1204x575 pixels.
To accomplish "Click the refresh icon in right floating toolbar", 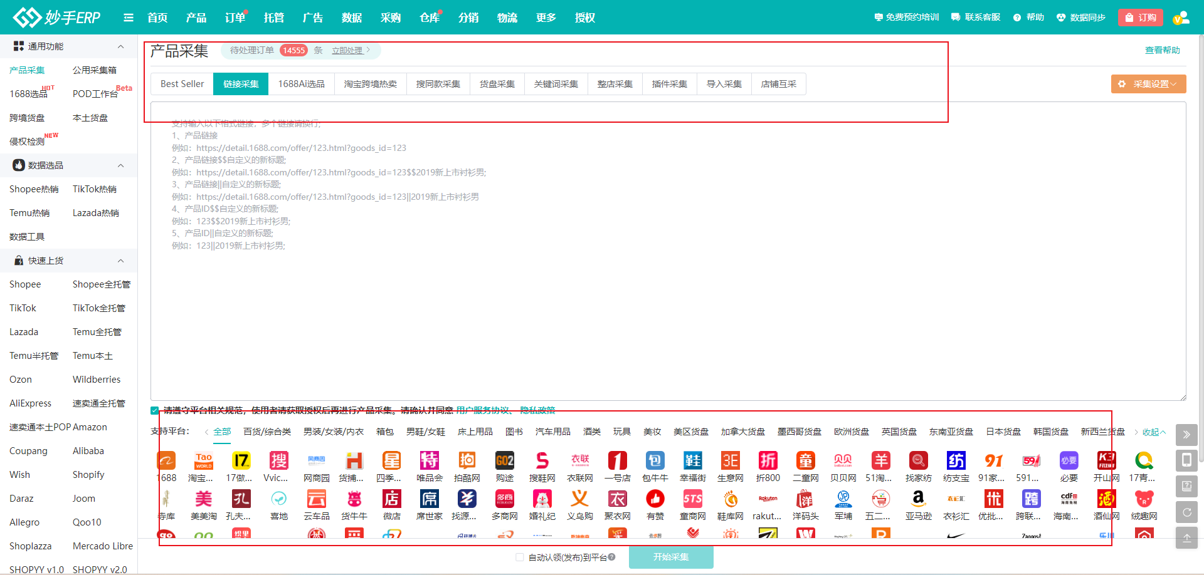I will (x=1186, y=512).
